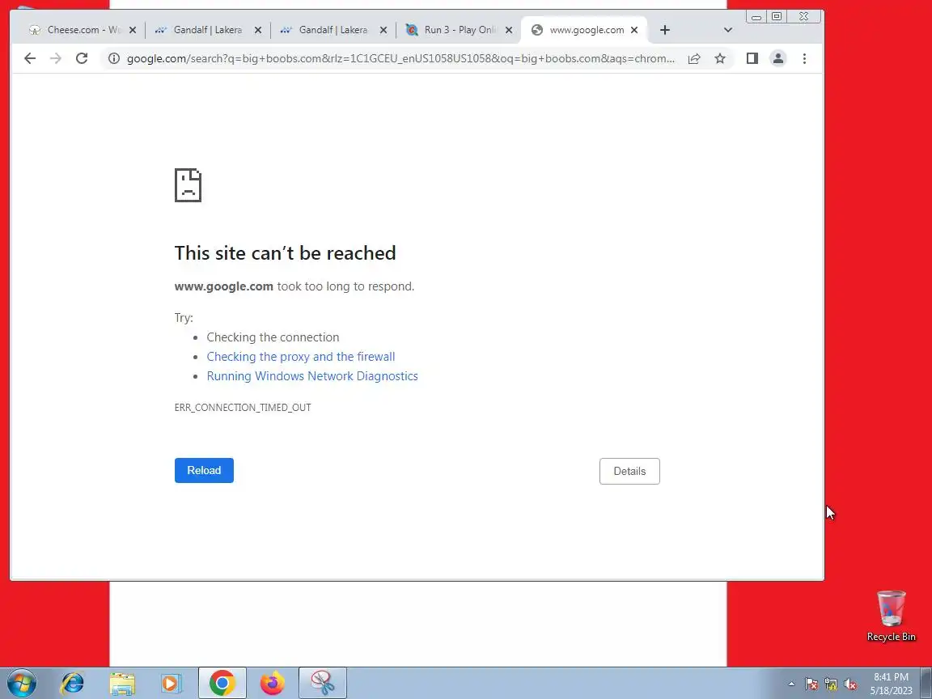Screen dimensions: 932x699
Task: Click the network status tray icon
Action: point(831,684)
